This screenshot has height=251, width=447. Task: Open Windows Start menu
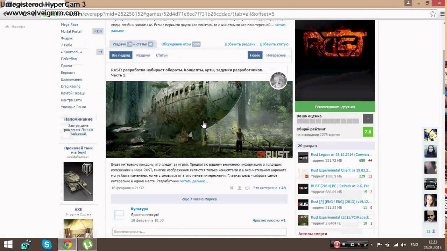pos(8,244)
